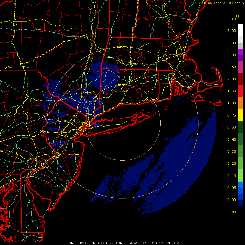Select the bright purple legend swatch
Screen dimensions: 245x245
(x=240, y=52)
